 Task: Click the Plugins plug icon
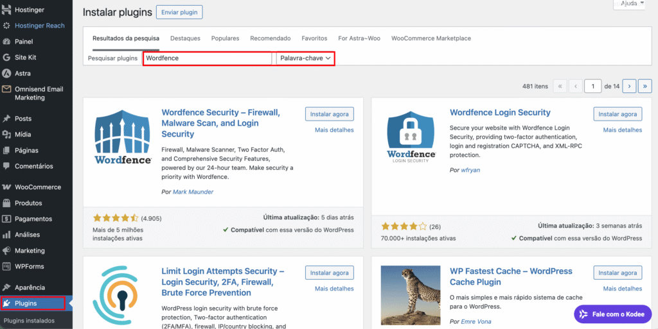tap(6, 303)
